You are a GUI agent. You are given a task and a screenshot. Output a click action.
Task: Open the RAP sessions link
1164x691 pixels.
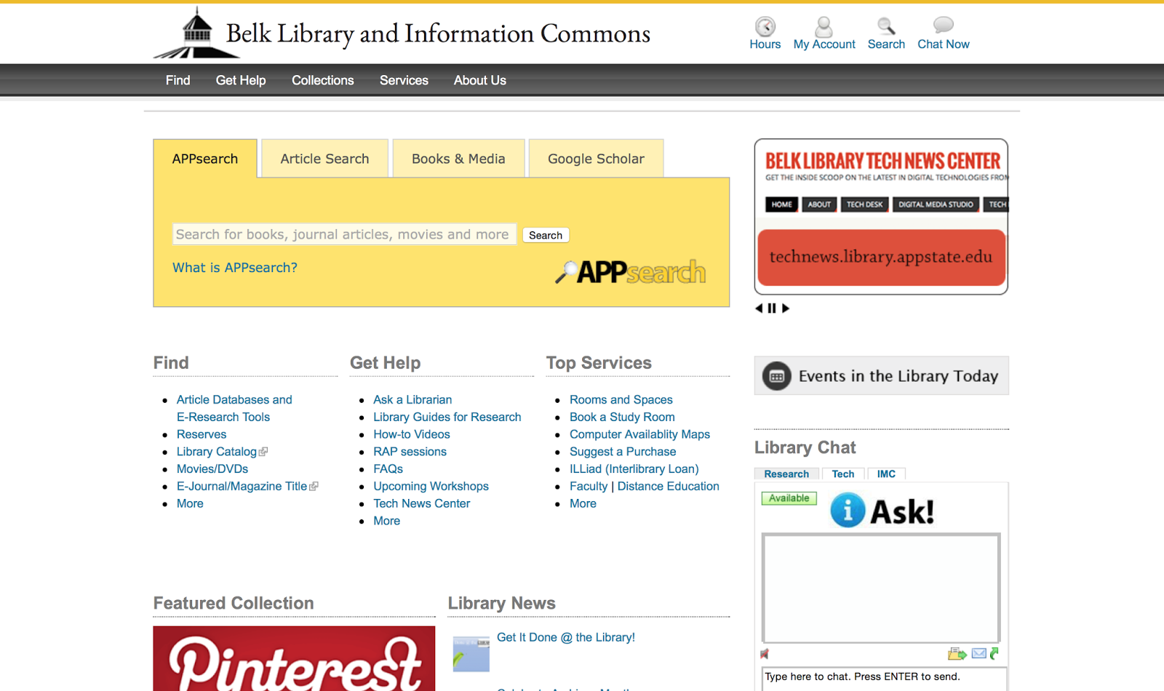point(410,452)
